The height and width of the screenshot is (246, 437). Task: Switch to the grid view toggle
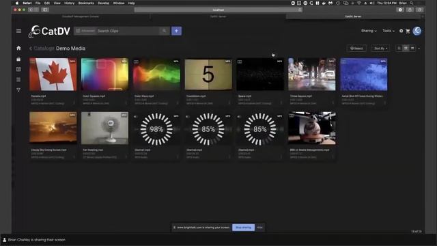point(406,49)
